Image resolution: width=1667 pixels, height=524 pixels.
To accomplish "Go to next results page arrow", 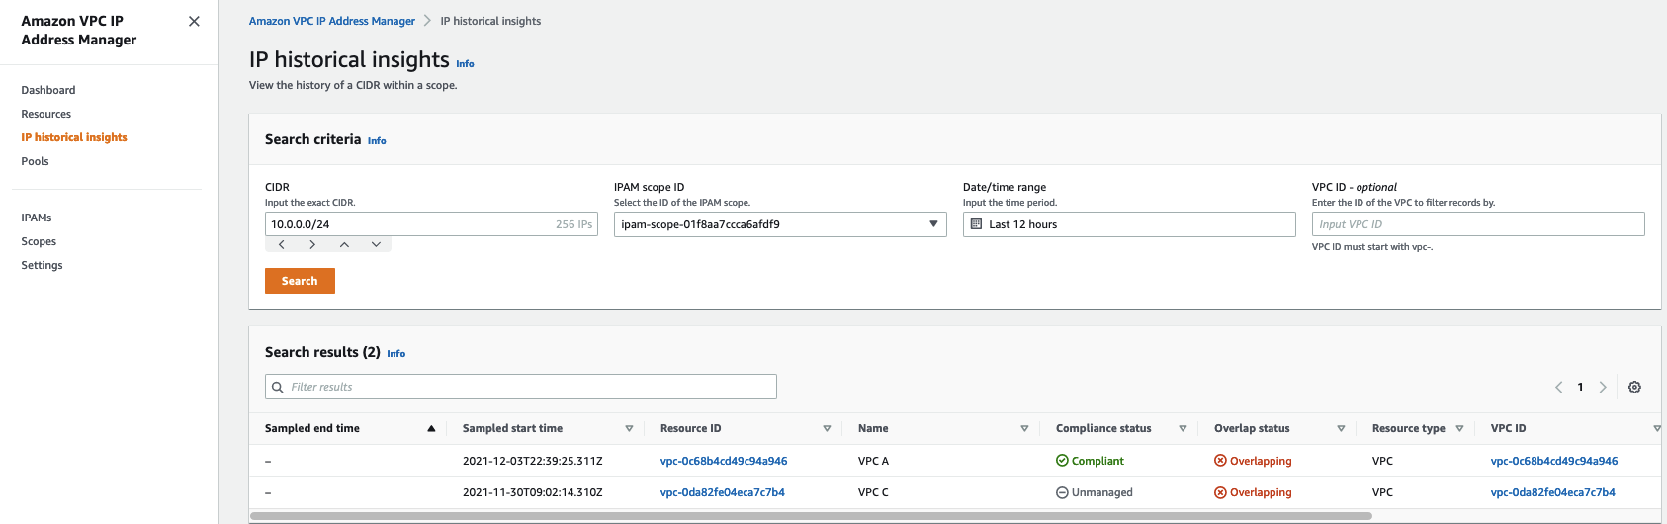I will [1603, 387].
